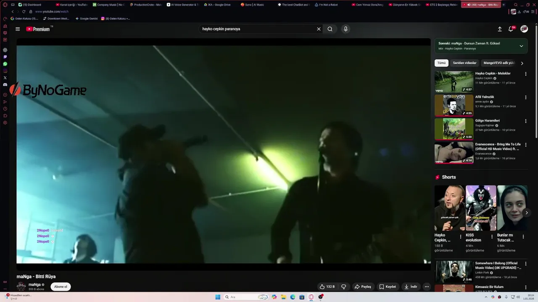Open Evanescence Bring Me To Life thumbnail
This screenshot has height=302, width=538.
pos(454,153)
